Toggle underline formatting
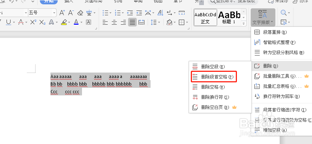The height and width of the screenshot is (144, 312). 8,22
